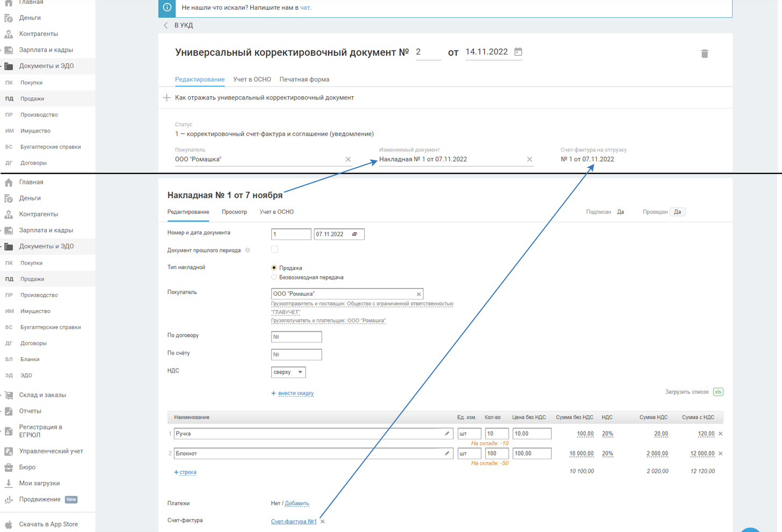Click the xls icon to upload list
This screenshot has width=782, height=532.
pyautogui.click(x=717, y=392)
